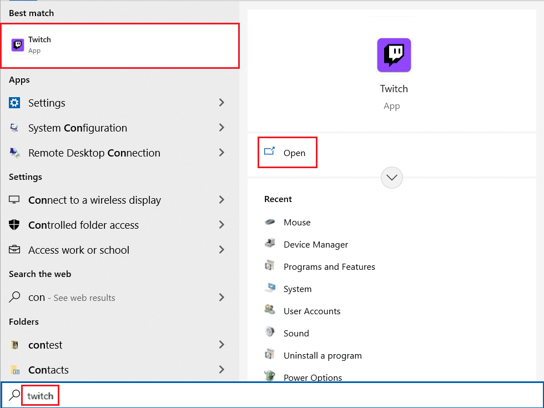Expand more Twitch actions with the round chevron

pos(392,178)
